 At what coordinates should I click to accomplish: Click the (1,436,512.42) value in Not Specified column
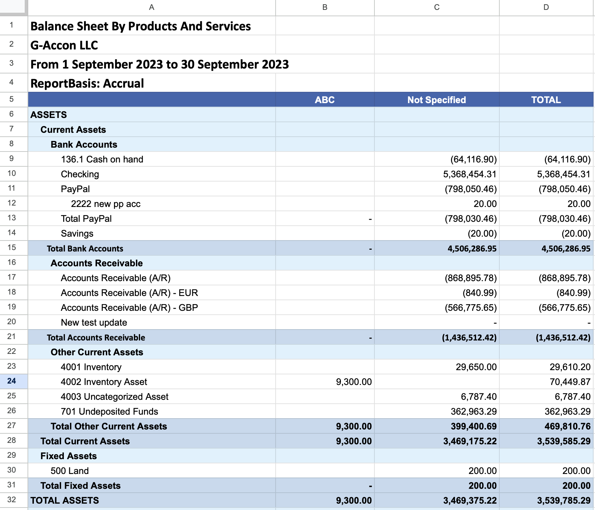(437, 337)
